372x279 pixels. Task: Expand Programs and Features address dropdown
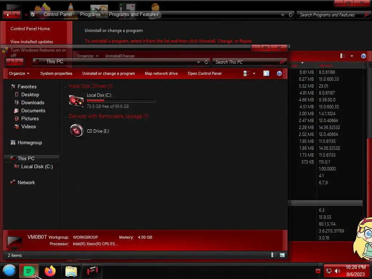click(283, 15)
